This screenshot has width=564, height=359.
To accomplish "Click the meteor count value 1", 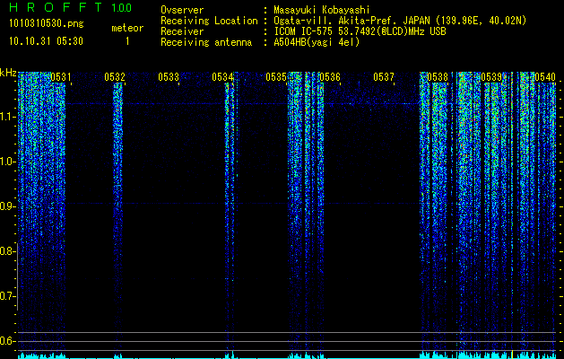I will [x=127, y=41].
